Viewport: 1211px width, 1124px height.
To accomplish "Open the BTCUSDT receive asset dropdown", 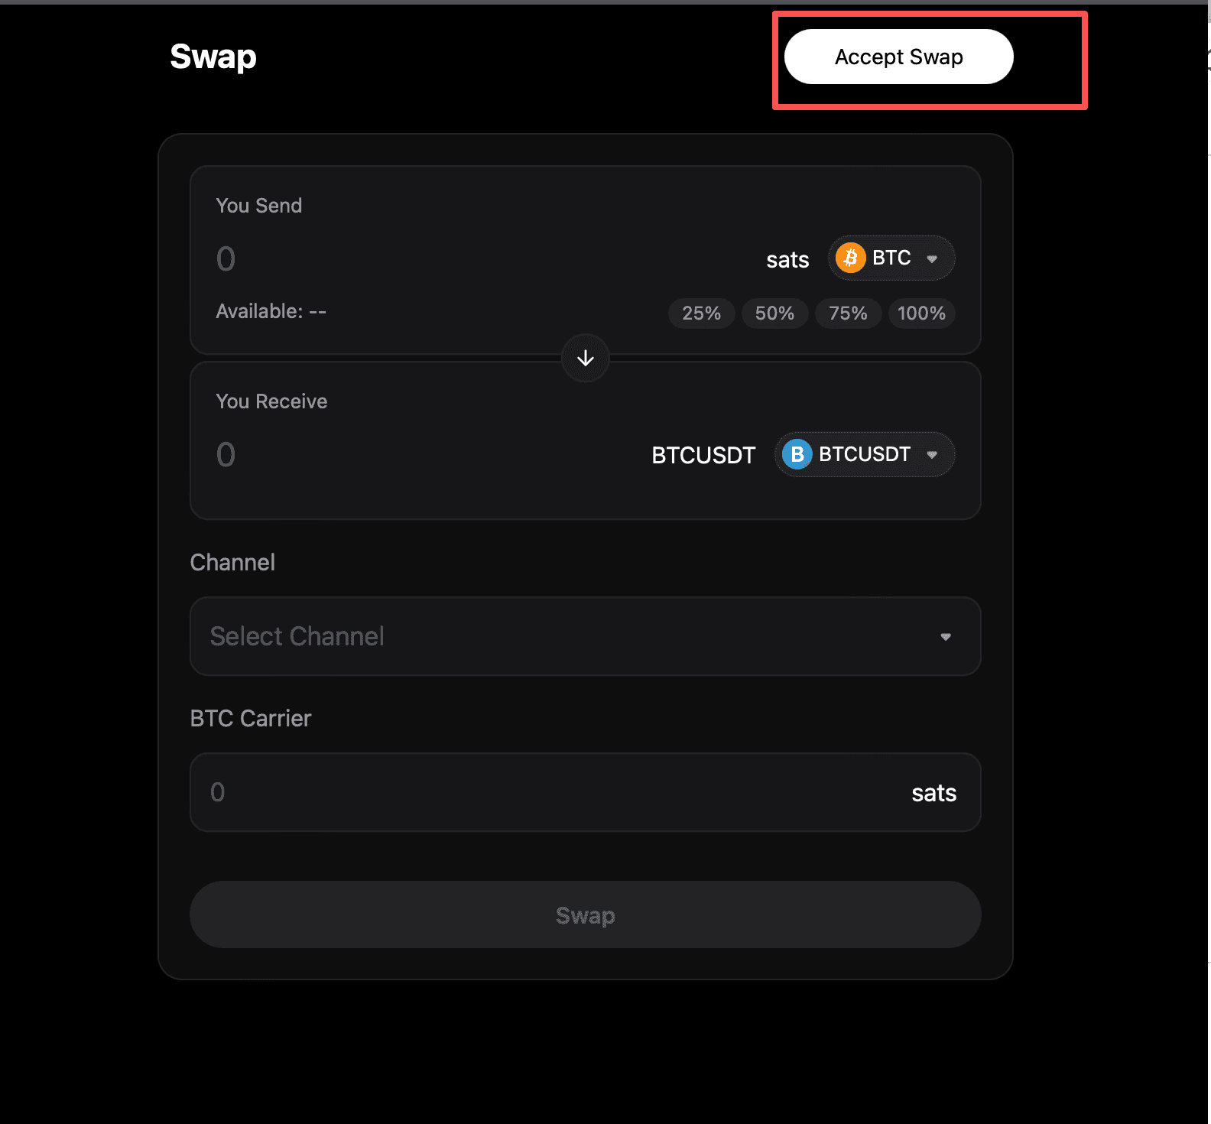I will pos(865,454).
